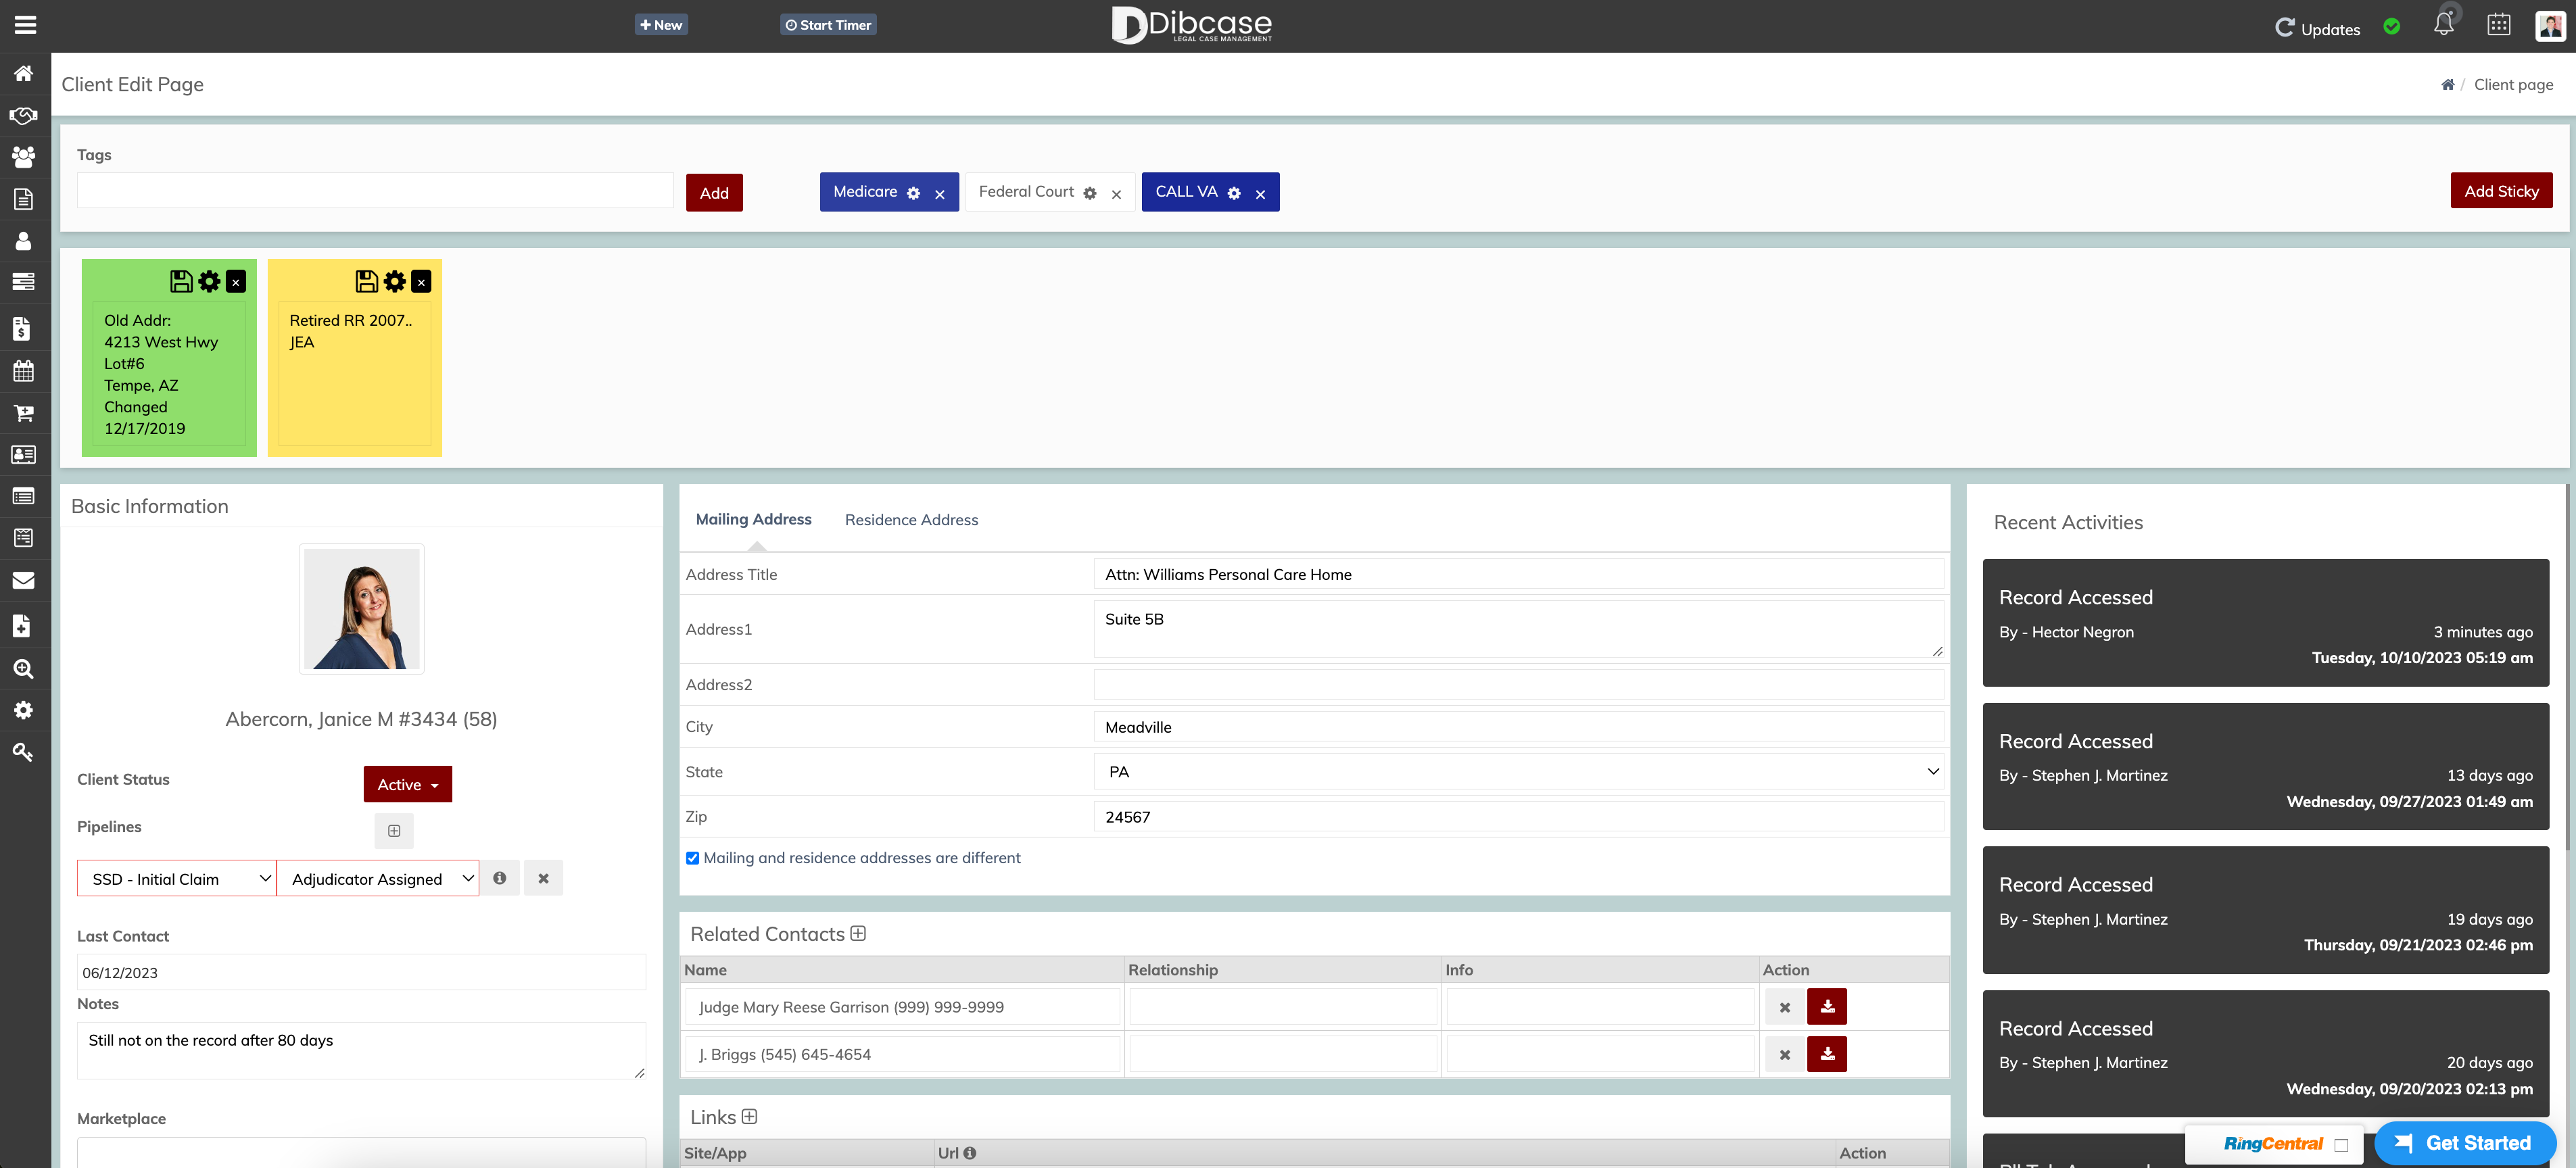Open the mail envelope icon in sidebar

coord(24,580)
